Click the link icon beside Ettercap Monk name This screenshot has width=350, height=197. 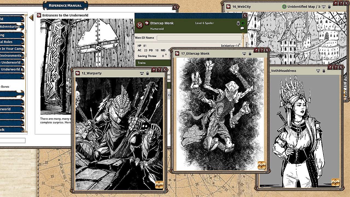(147, 23)
